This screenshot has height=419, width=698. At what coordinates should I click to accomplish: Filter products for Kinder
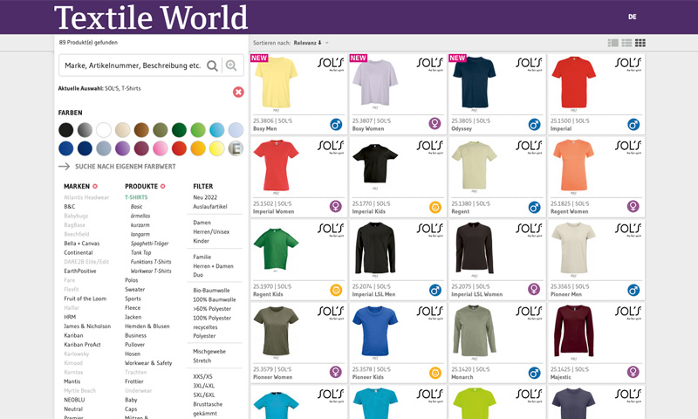click(201, 241)
